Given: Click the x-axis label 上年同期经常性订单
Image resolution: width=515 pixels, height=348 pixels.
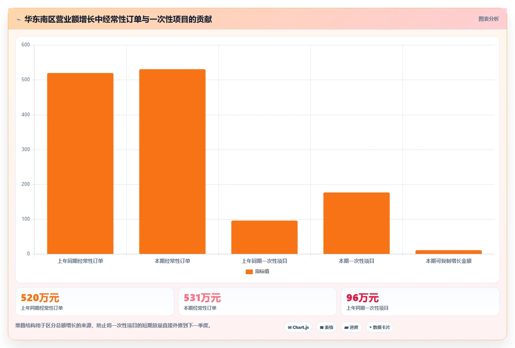Looking at the screenshot, I should pyautogui.click(x=80, y=261).
